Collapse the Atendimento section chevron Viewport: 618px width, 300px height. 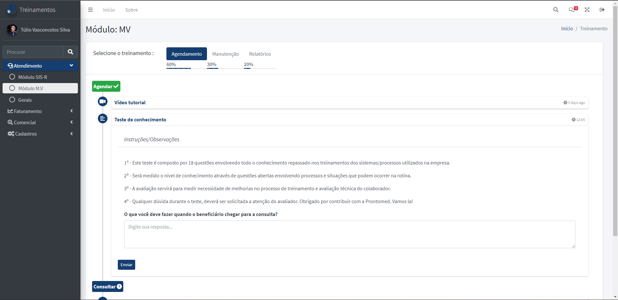71,65
